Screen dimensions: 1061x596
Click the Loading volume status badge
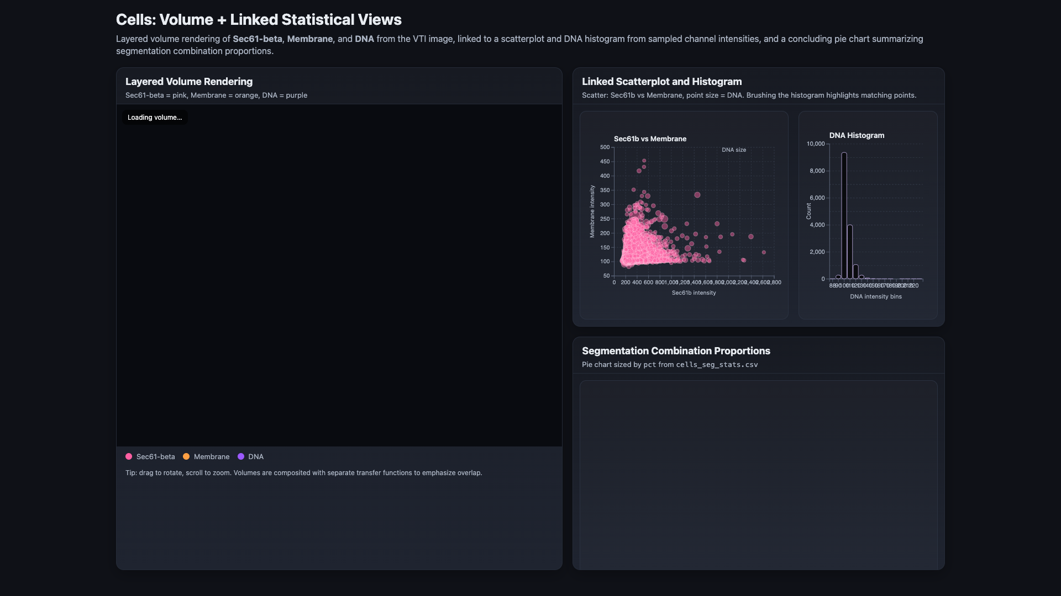point(155,118)
